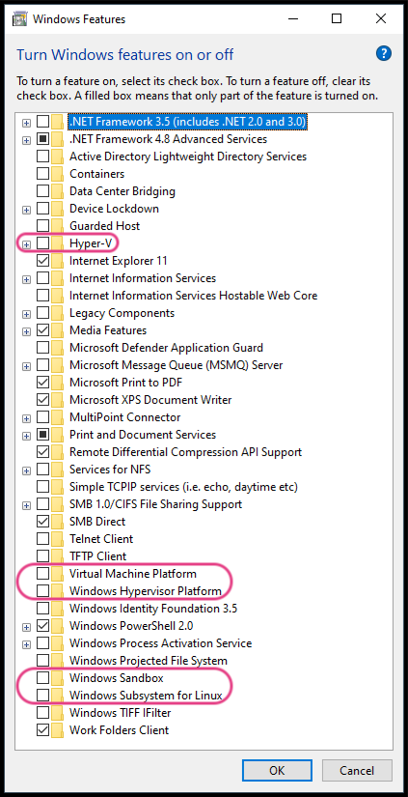Expand Print and Document Services
The height and width of the screenshot is (797, 408).
pos(26,436)
